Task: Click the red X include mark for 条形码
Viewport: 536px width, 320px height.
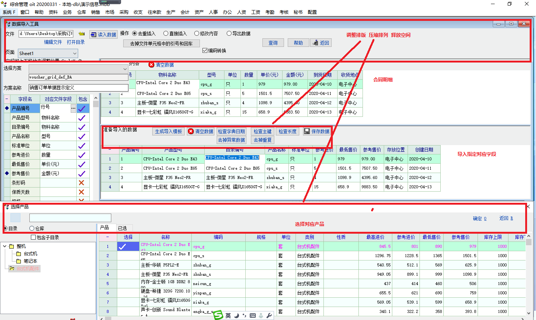Action: pyautogui.click(x=82, y=183)
